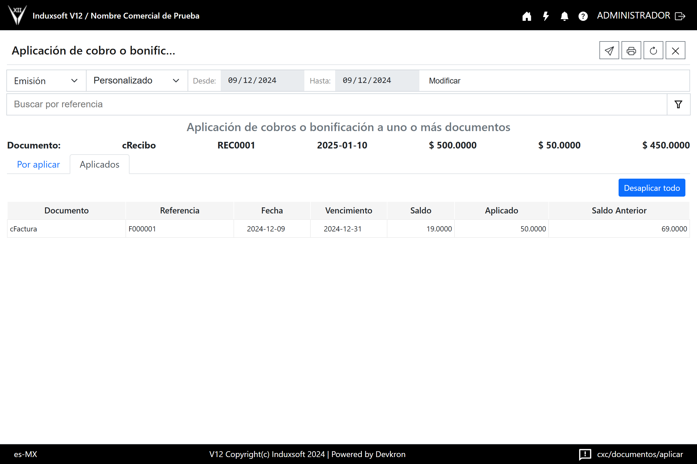Focus the Buscar por referencia field
Screen dimensions: 697x464
[x=336, y=104]
